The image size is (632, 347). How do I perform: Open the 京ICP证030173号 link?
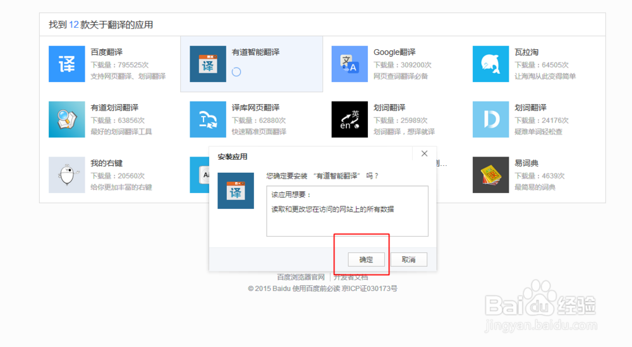pos(370,288)
